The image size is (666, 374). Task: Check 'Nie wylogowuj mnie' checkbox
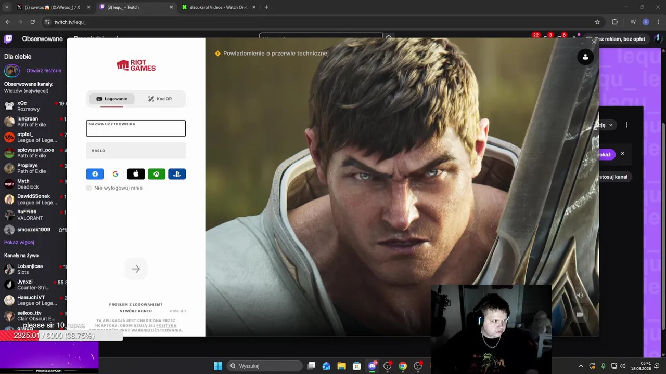[89, 188]
